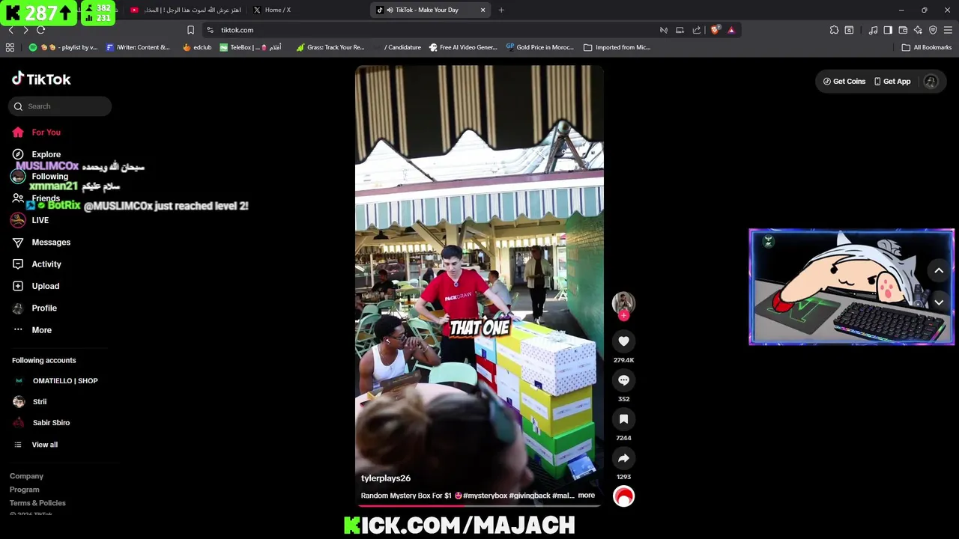Open share page icon in address bar
Image resolution: width=959 pixels, height=539 pixels.
click(x=697, y=30)
